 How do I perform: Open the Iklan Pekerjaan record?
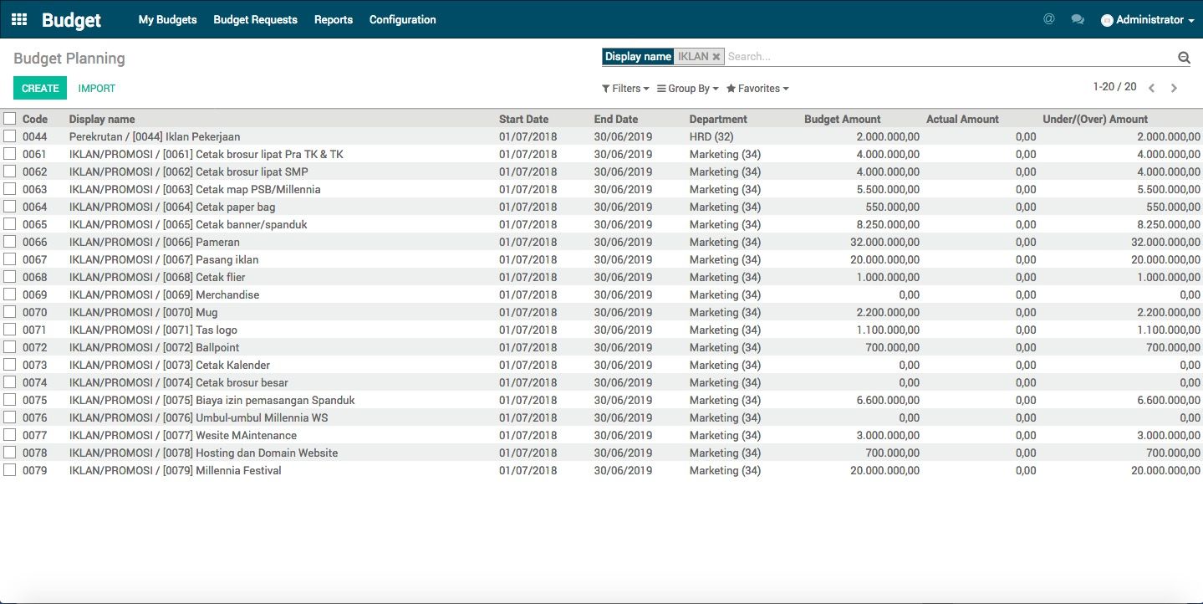click(x=155, y=136)
